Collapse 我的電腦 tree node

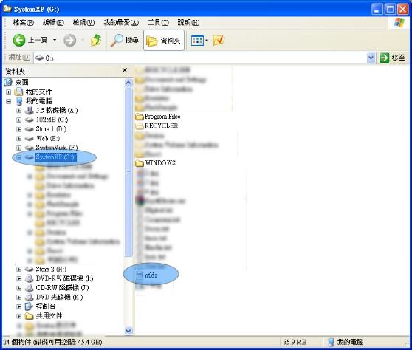tap(8, 101)
